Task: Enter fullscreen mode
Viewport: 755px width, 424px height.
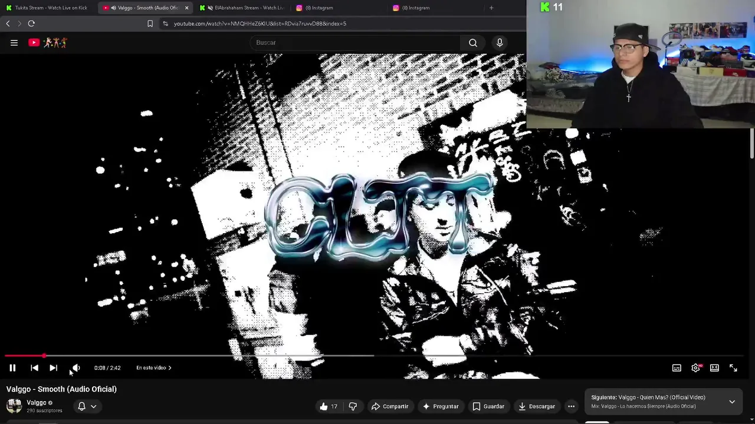Action: click(x=733, y=368)
